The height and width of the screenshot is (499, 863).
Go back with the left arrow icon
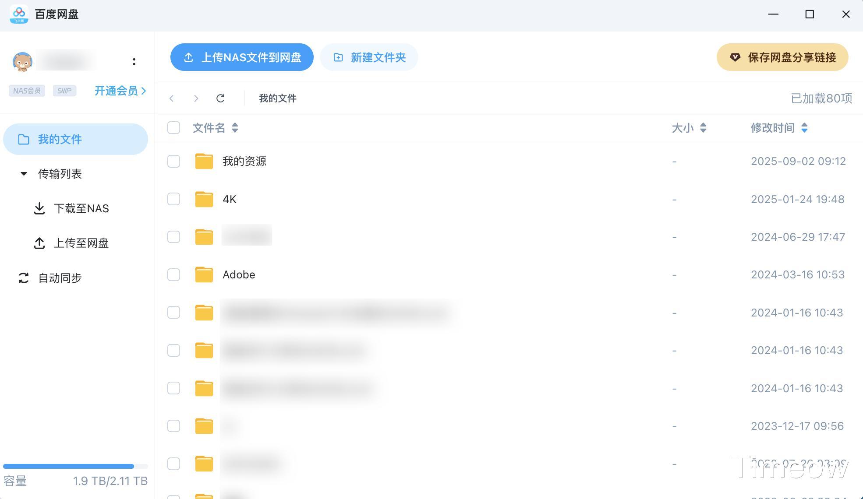click(x=172, y=98)
